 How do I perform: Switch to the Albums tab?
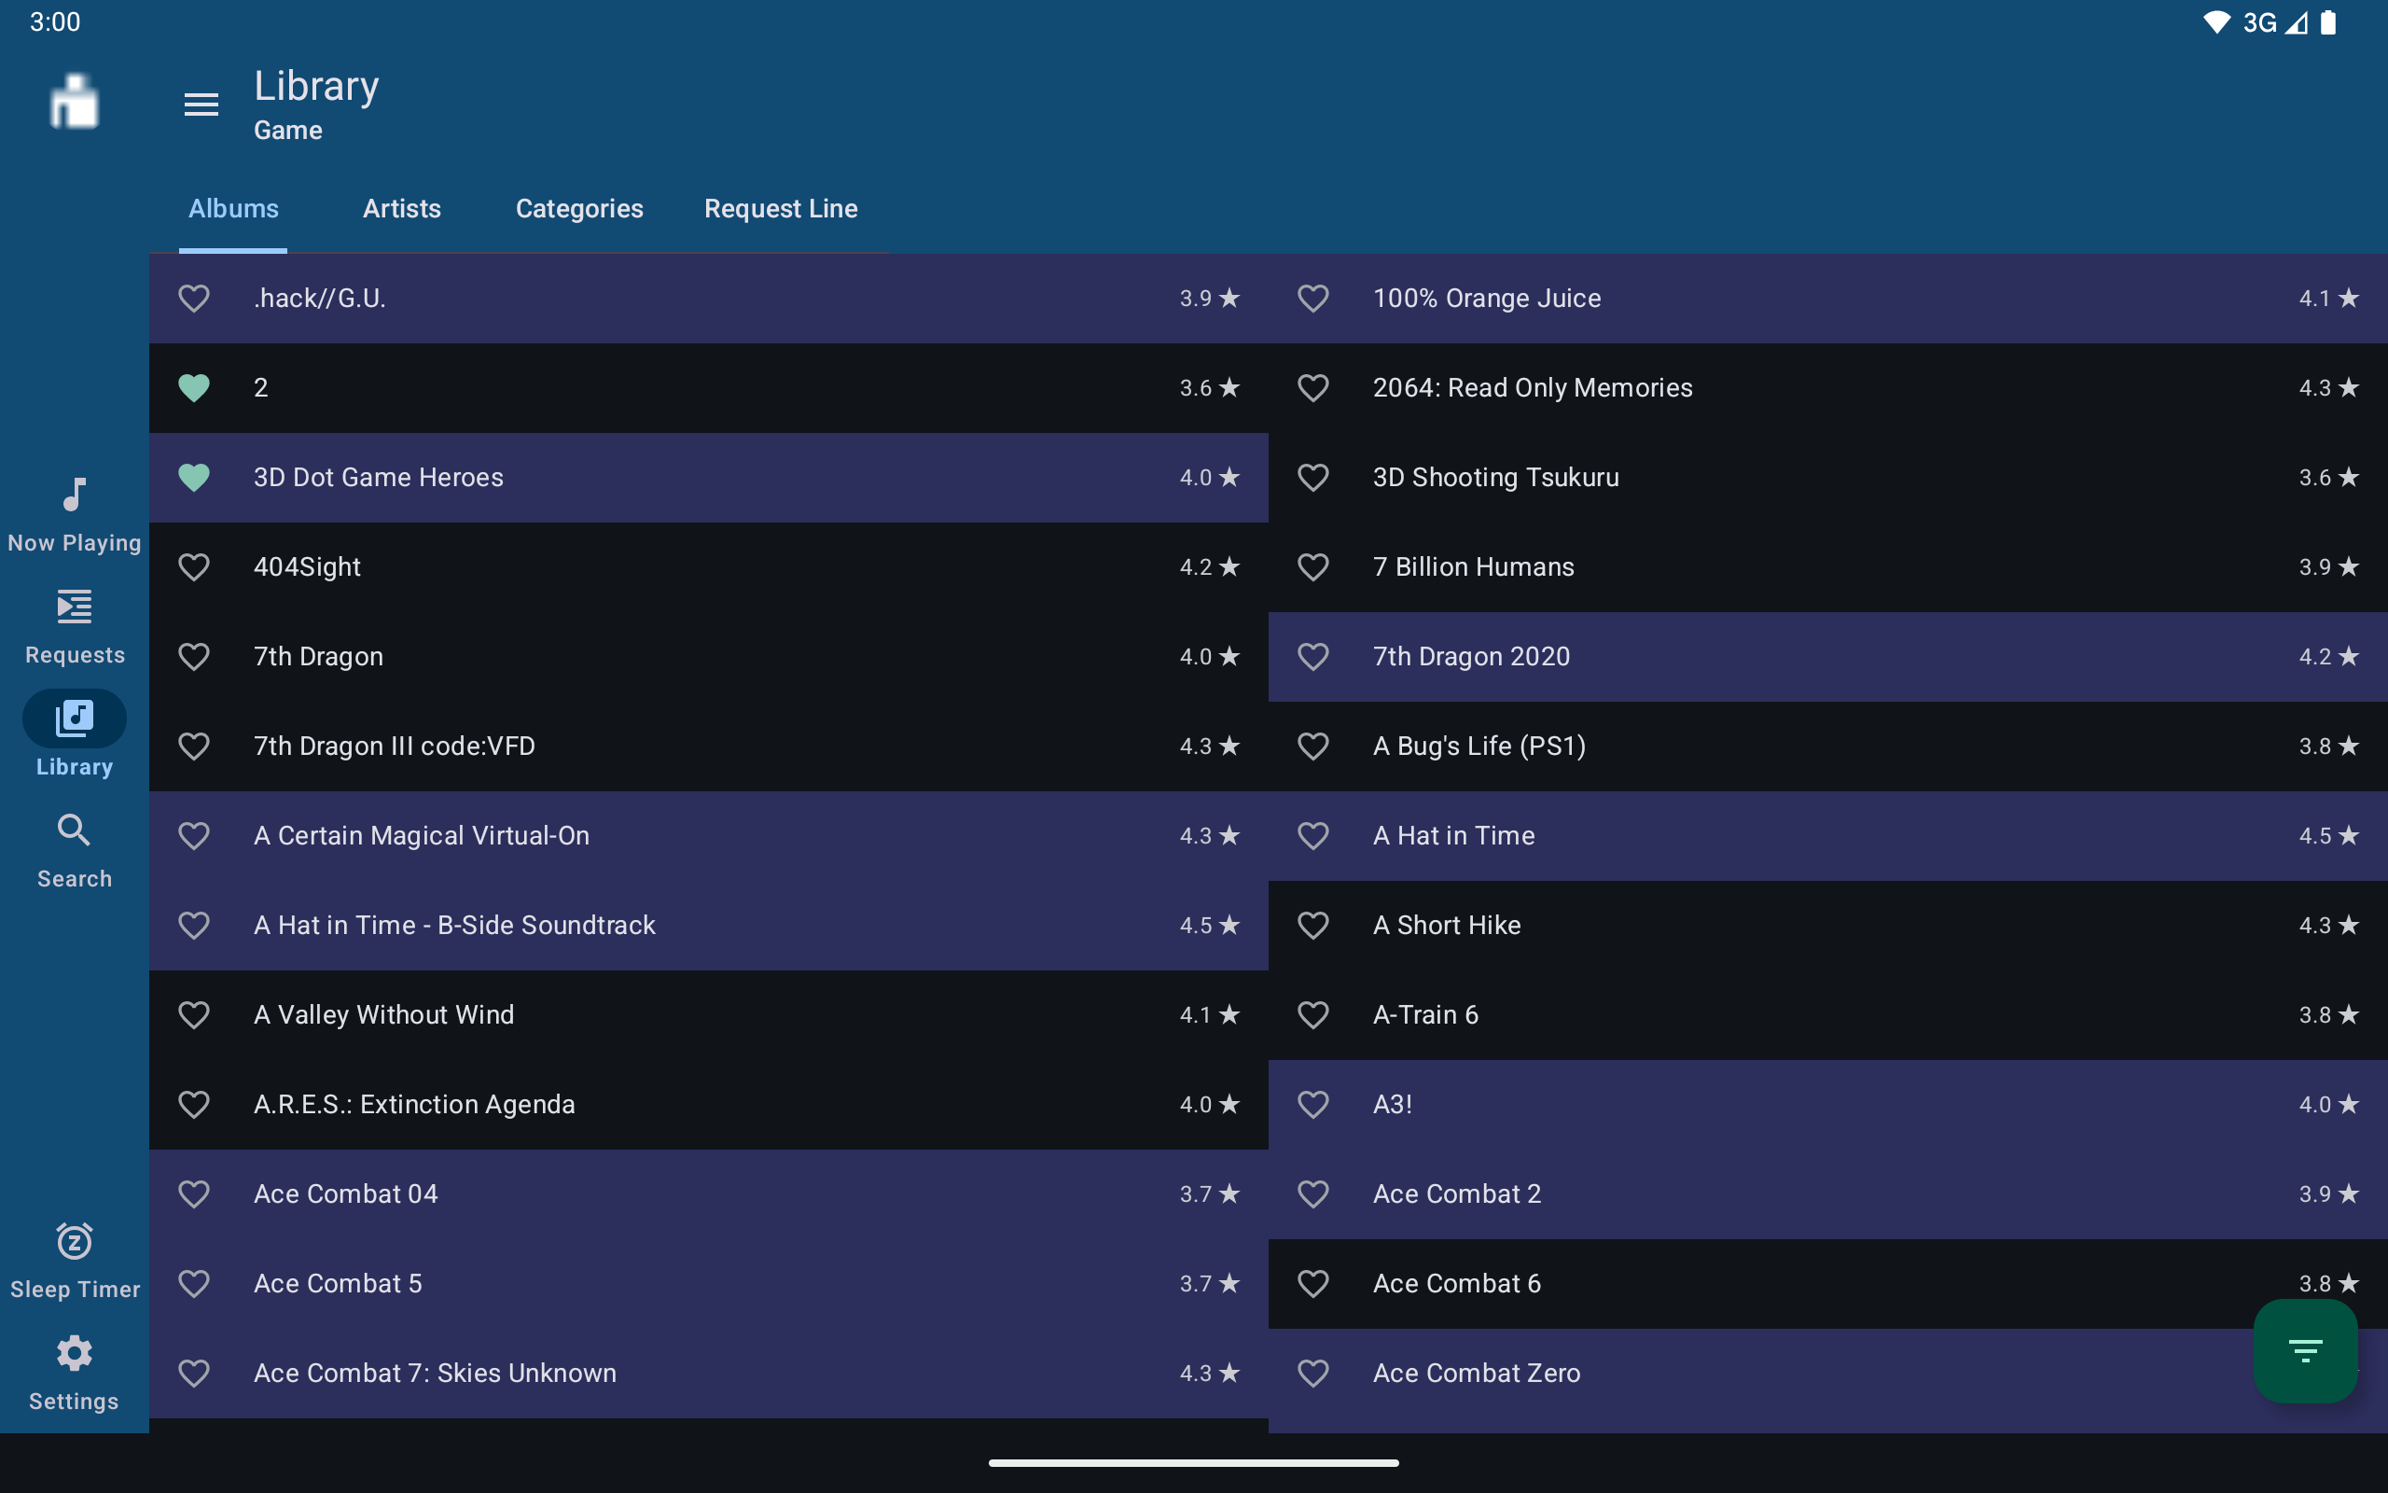pos(233,208)
